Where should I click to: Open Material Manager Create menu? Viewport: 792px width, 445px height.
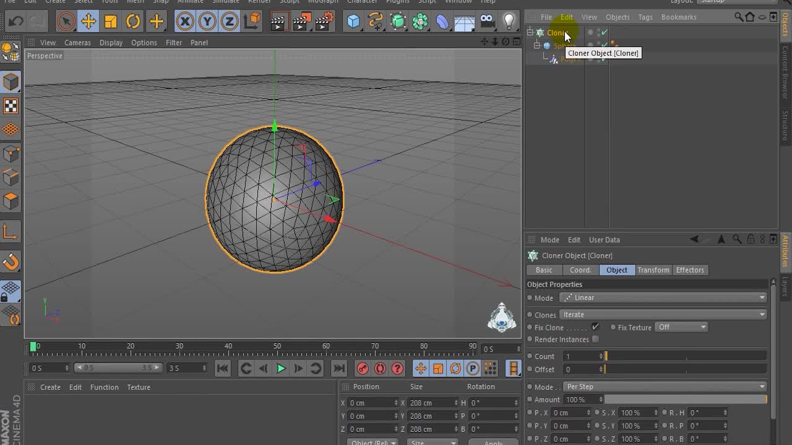point(50,388)
